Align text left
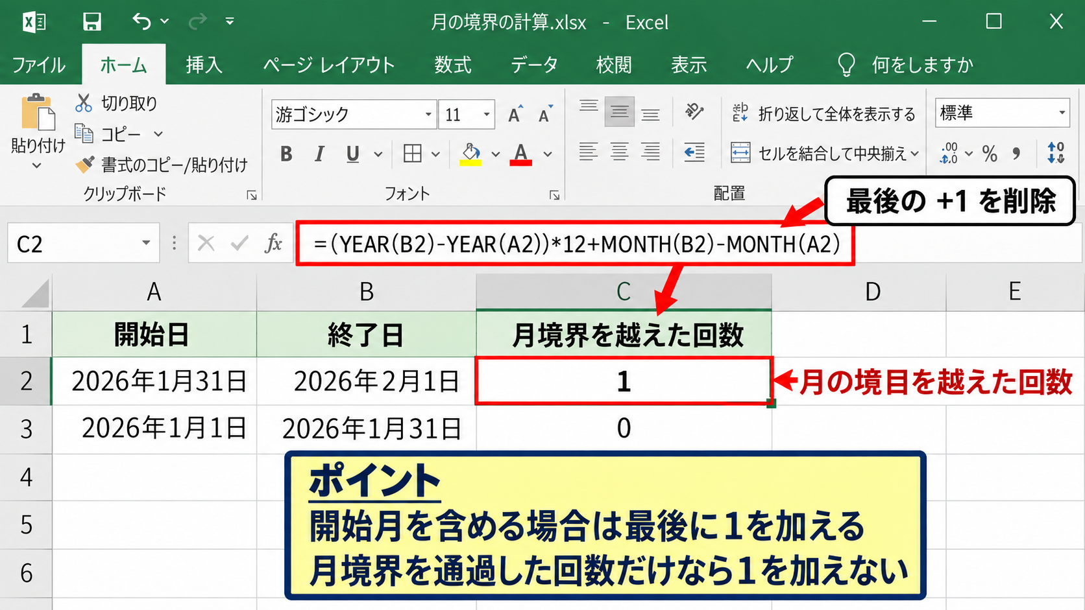The width and height of the screenshot is (1085, 610). point(588,152)
